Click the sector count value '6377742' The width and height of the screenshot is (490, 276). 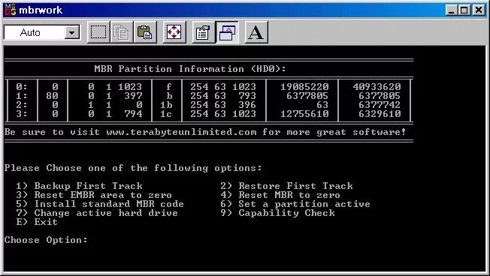click(380, 105)
